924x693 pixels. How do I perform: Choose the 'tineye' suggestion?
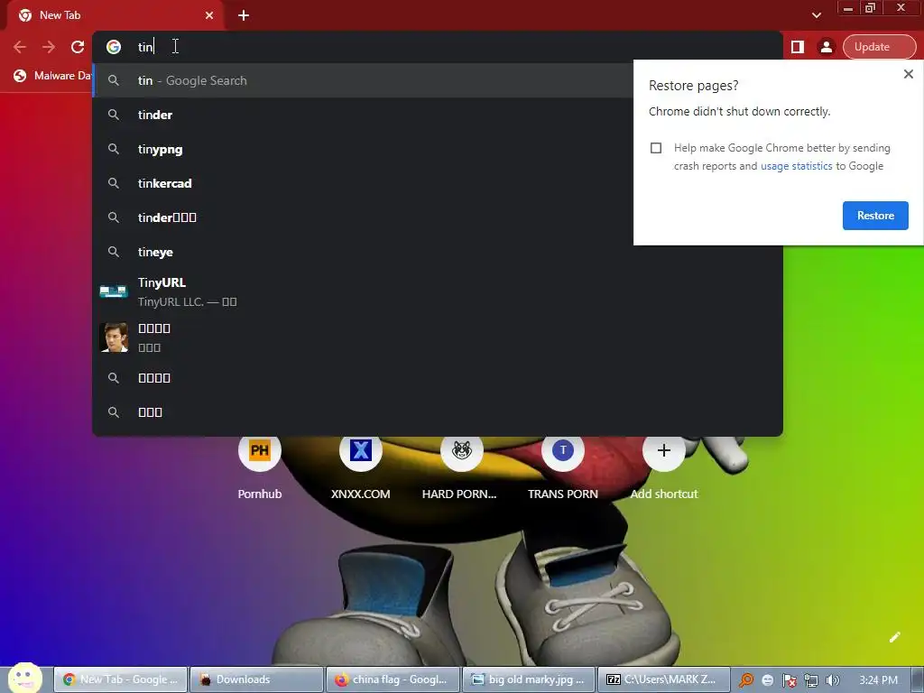(438, 253)
